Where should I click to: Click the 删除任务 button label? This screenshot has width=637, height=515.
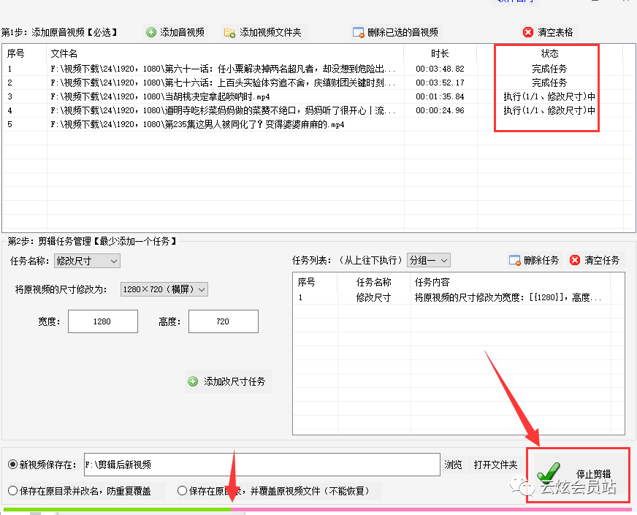[541, 260]
